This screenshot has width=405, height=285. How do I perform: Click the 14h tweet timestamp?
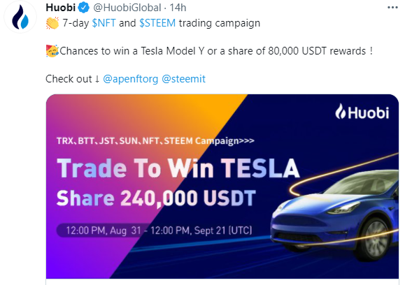(x=178, y=8)
